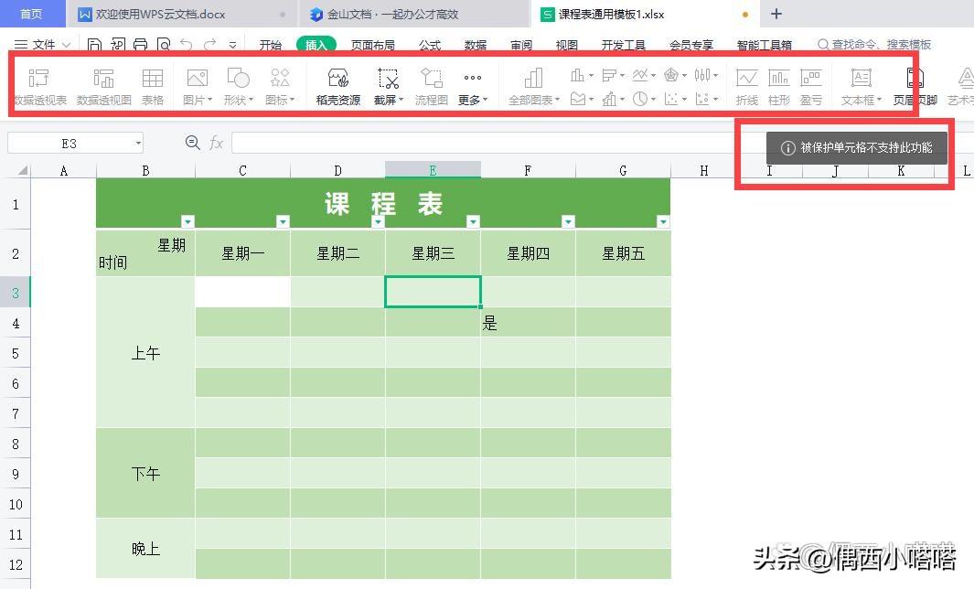
Task: Open Print Preview from the quick access toolbar
Action: pos(164,44)
